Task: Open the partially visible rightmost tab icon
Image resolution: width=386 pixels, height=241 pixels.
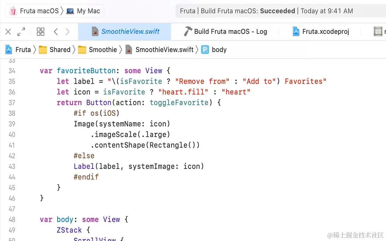Action: [378, 31]
